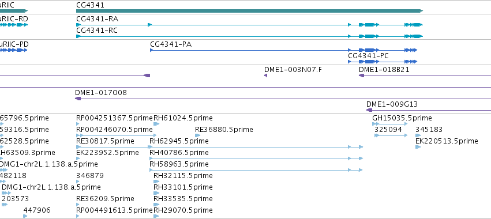Click the CG4341-RA transcript label
Image resolution: width=491 pixels, height=219 pixels.
coord(97,19)
